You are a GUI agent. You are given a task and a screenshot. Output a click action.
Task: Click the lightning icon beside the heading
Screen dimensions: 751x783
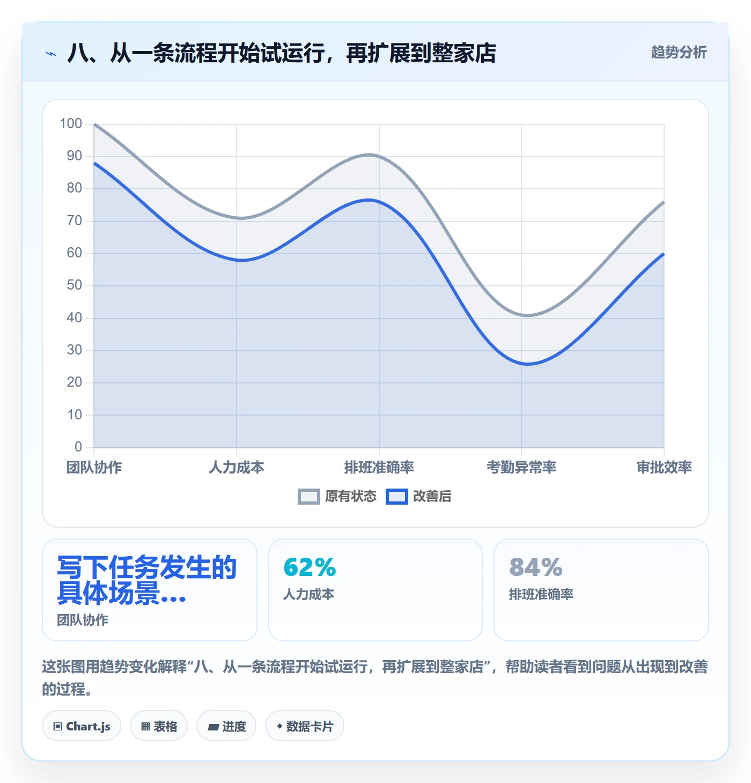click(x=51, y=54)
